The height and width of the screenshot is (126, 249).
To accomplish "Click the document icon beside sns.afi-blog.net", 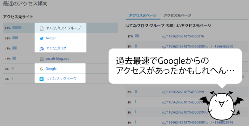I will pos(41,59).
